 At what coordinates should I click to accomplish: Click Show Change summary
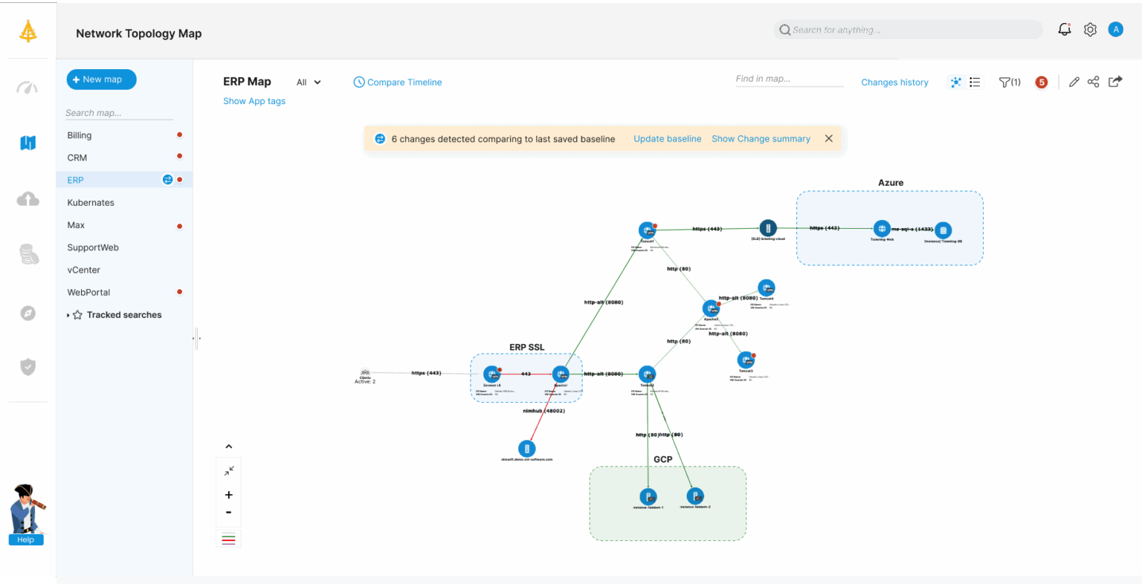(x=761, y=139)
